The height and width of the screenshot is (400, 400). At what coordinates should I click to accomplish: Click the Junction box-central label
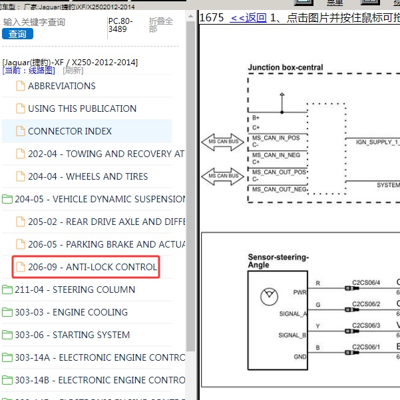click(286, 67)
